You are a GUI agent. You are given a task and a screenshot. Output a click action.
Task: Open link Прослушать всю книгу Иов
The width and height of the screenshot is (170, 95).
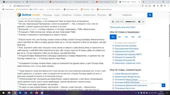tap(122, 27)
